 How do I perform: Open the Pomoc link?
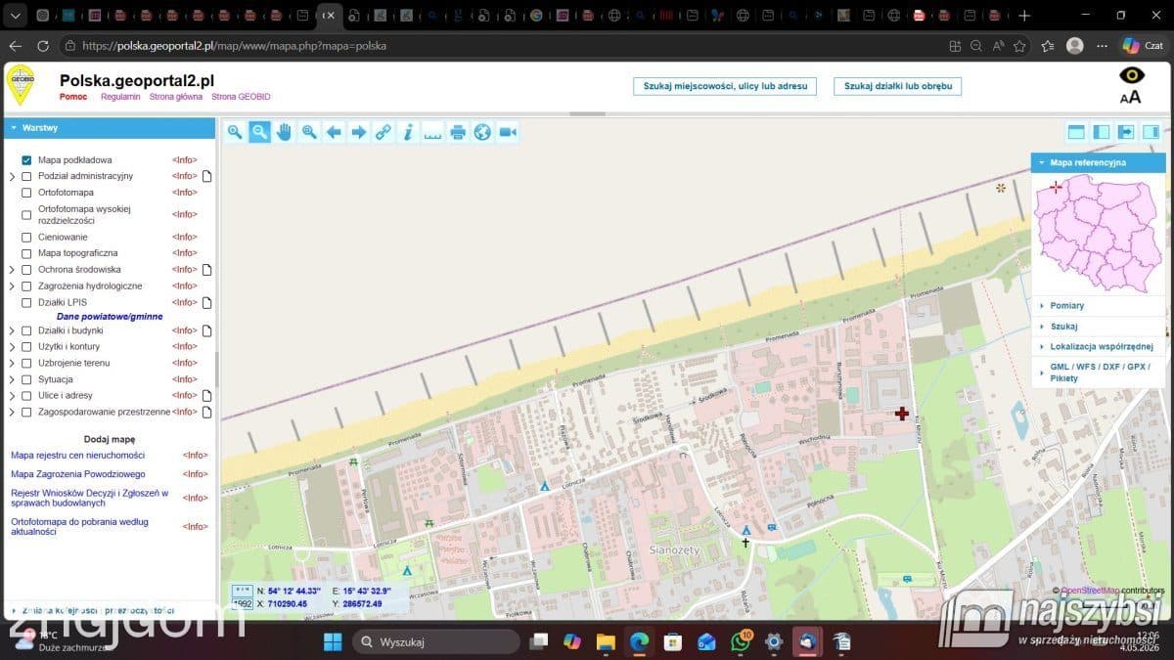pos(73,97)
